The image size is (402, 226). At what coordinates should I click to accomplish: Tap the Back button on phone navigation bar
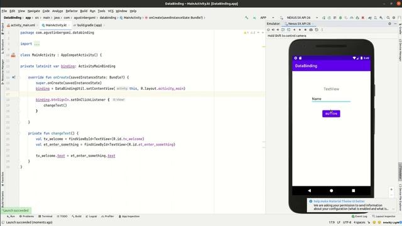click(310, 191)
